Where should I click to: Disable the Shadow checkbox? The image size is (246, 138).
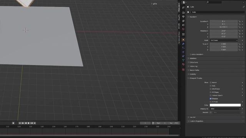tap(211, 99)
